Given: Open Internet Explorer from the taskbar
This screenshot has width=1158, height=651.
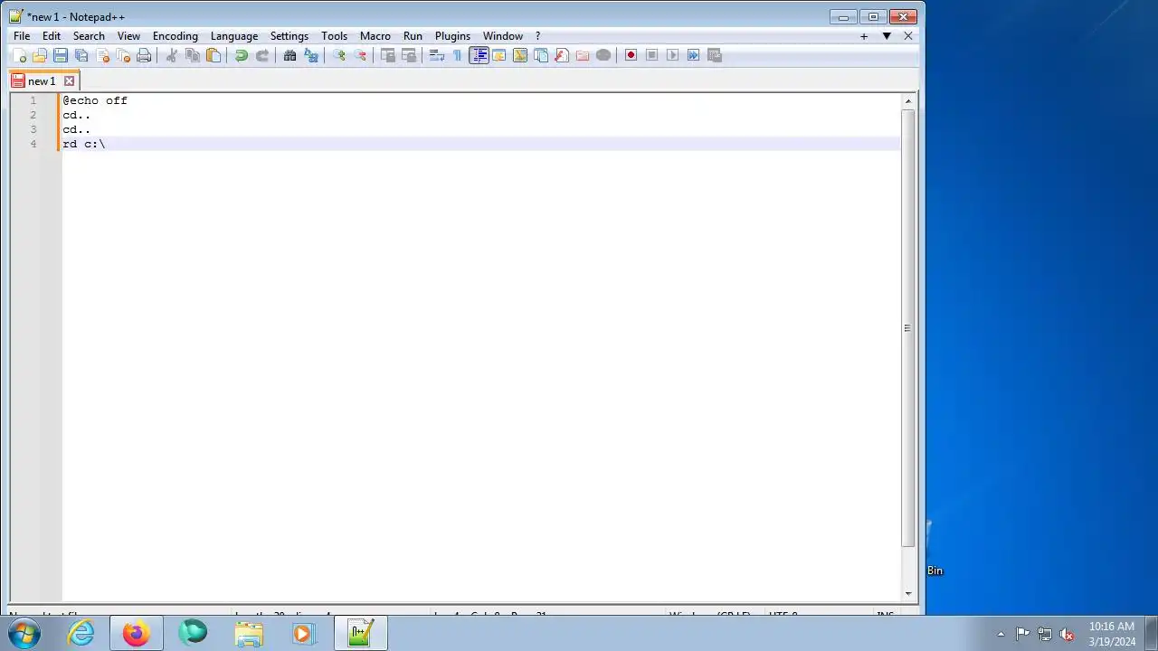Looking at the screenshot, I should [x=81, y=633].
